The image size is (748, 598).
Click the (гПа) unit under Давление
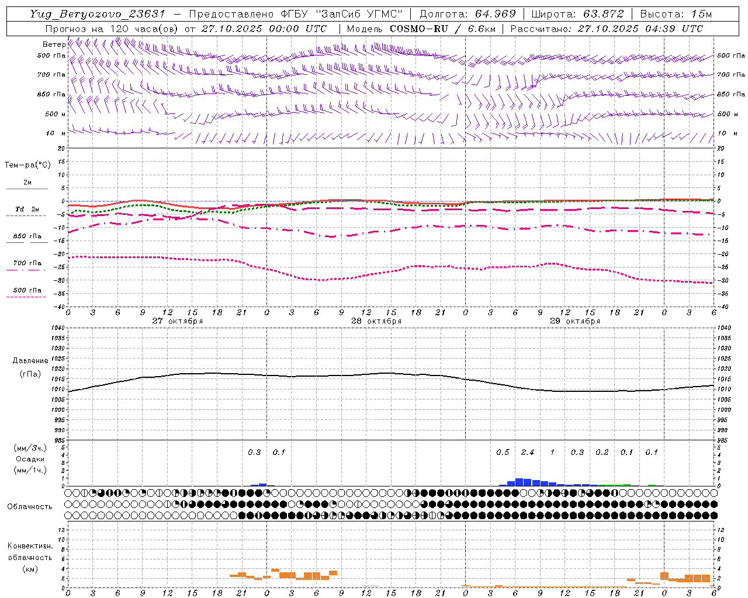point(30,374)
